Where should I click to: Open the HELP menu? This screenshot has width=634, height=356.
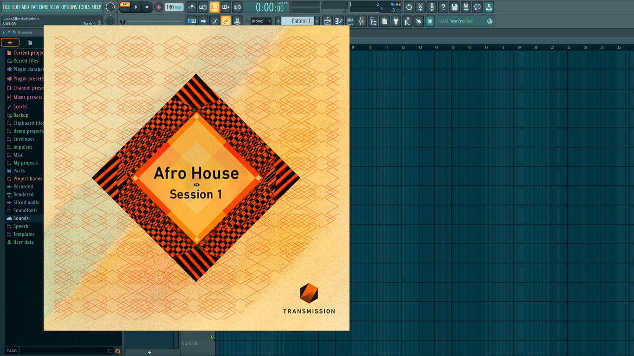coord(97,7)
